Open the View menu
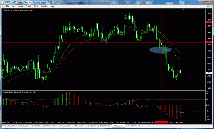 point(13,6)
